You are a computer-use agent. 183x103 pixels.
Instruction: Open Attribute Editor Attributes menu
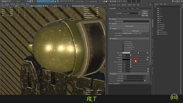coord(124,5)
